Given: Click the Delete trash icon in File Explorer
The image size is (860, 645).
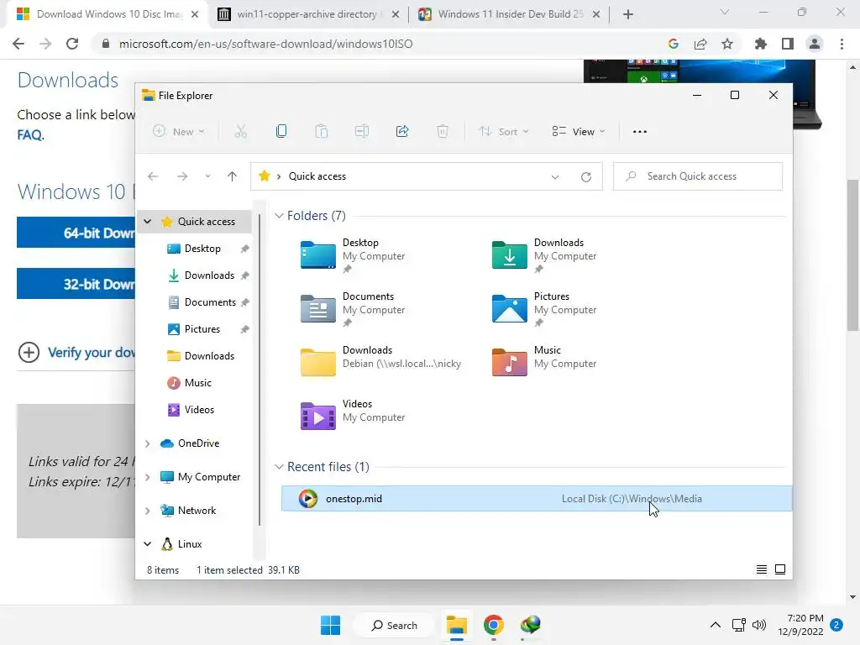Looking at the screenshot, I should [443, 131].
